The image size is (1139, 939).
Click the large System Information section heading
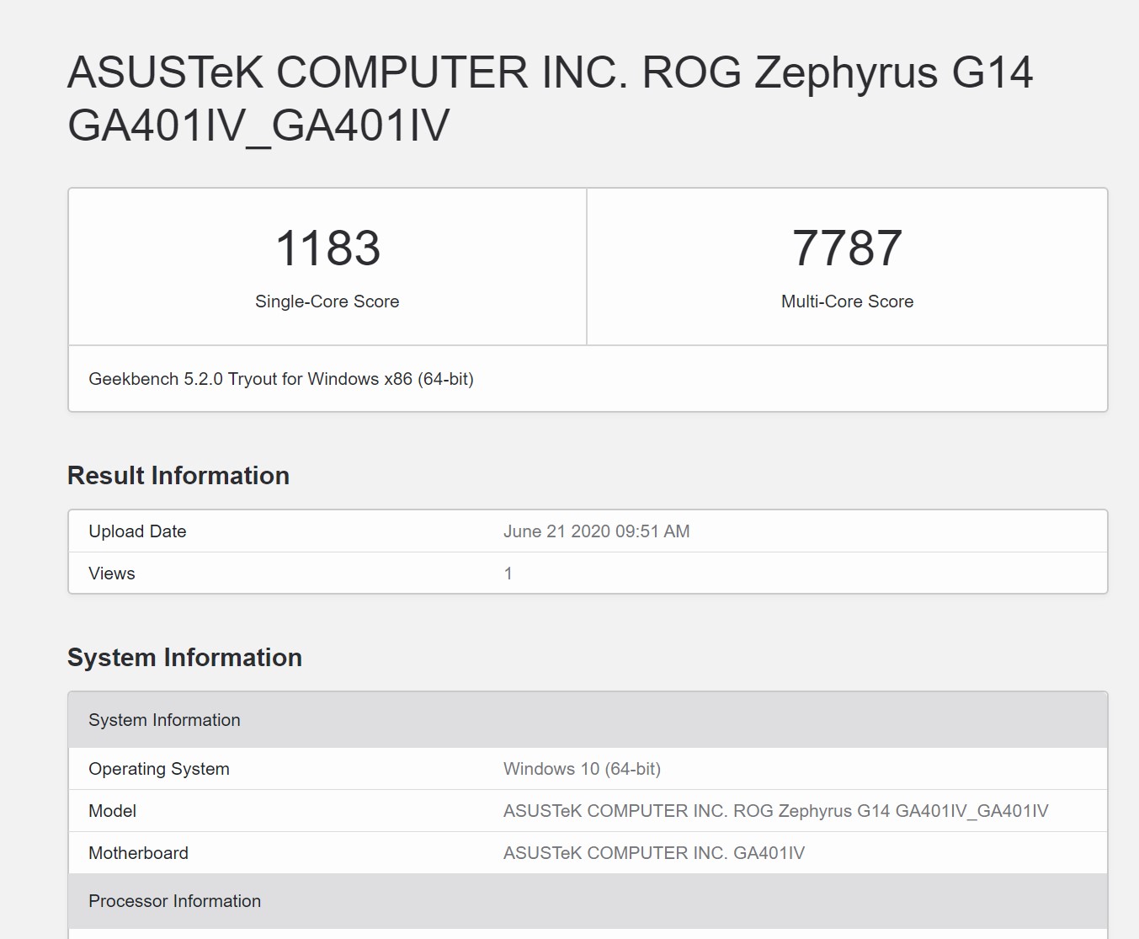coord(184,658)
